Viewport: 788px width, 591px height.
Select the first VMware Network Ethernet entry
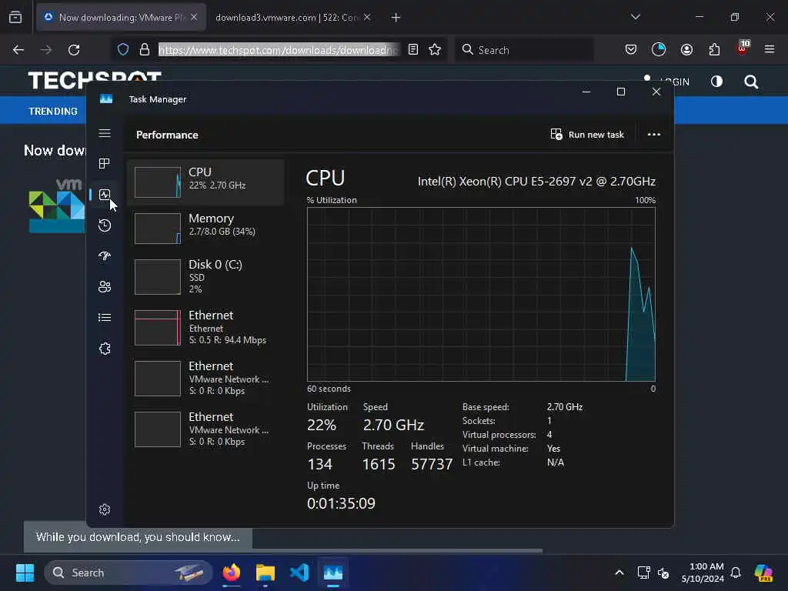point(205,378)
